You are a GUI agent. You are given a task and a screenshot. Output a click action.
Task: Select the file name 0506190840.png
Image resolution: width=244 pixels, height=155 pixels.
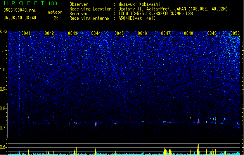pyautogui.click(x=20, y=10)
